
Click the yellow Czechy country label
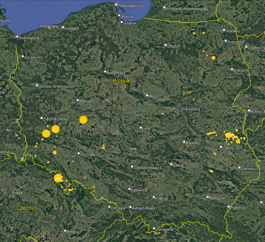point(25,208)
